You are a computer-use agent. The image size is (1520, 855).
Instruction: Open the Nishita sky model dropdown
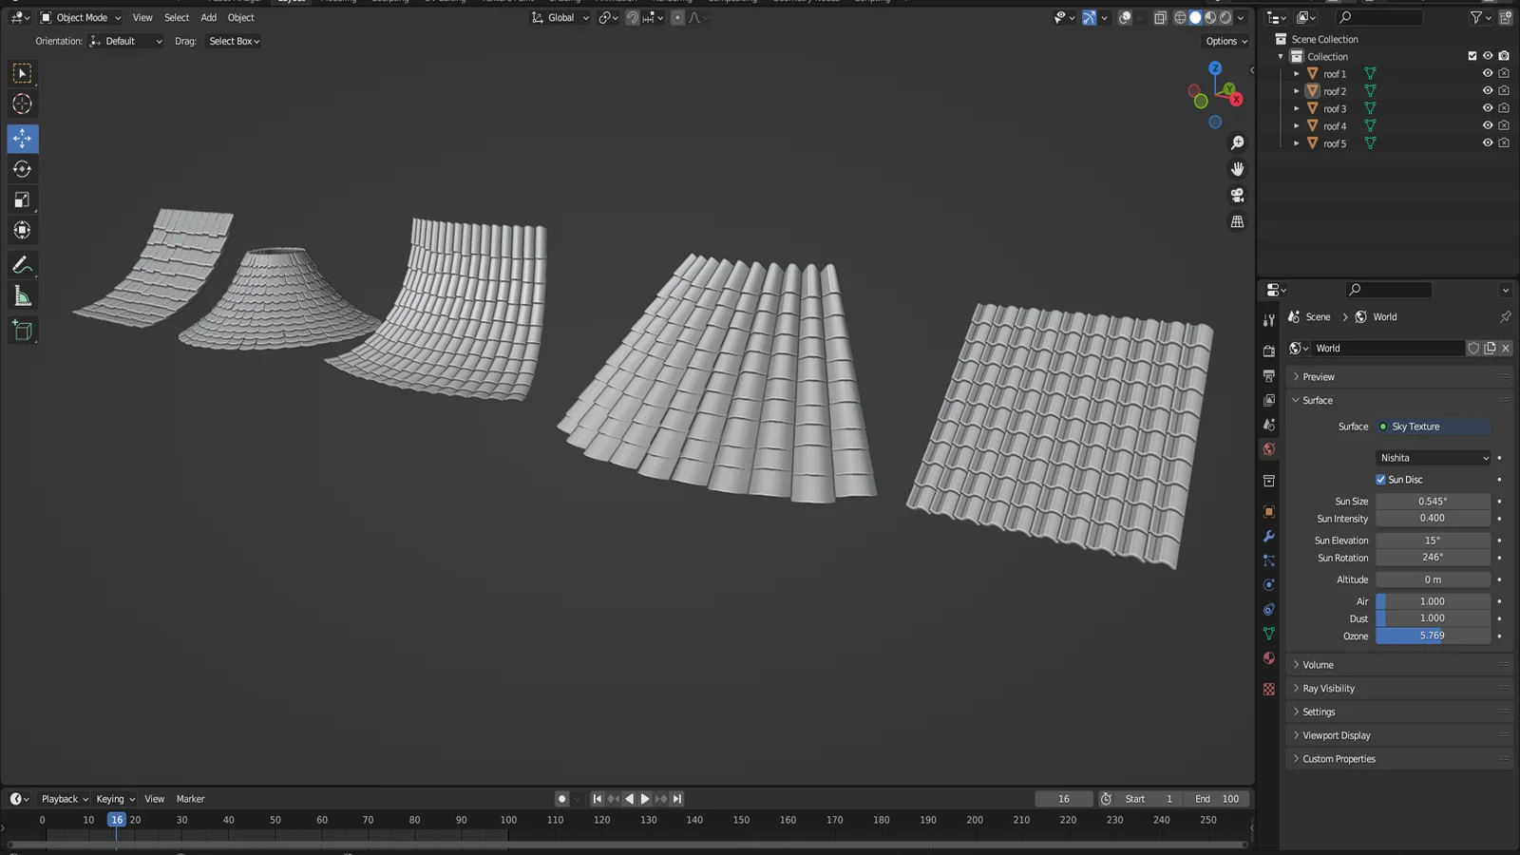coord(1433,457)
